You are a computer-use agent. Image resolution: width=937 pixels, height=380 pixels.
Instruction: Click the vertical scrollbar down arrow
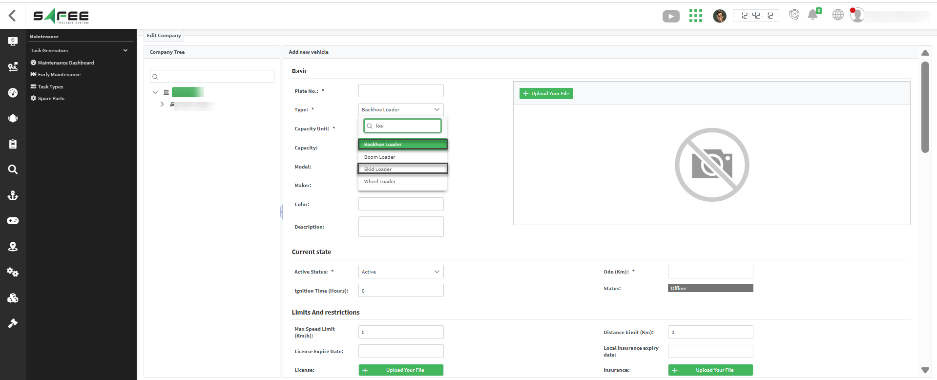(x=925, y=370)
